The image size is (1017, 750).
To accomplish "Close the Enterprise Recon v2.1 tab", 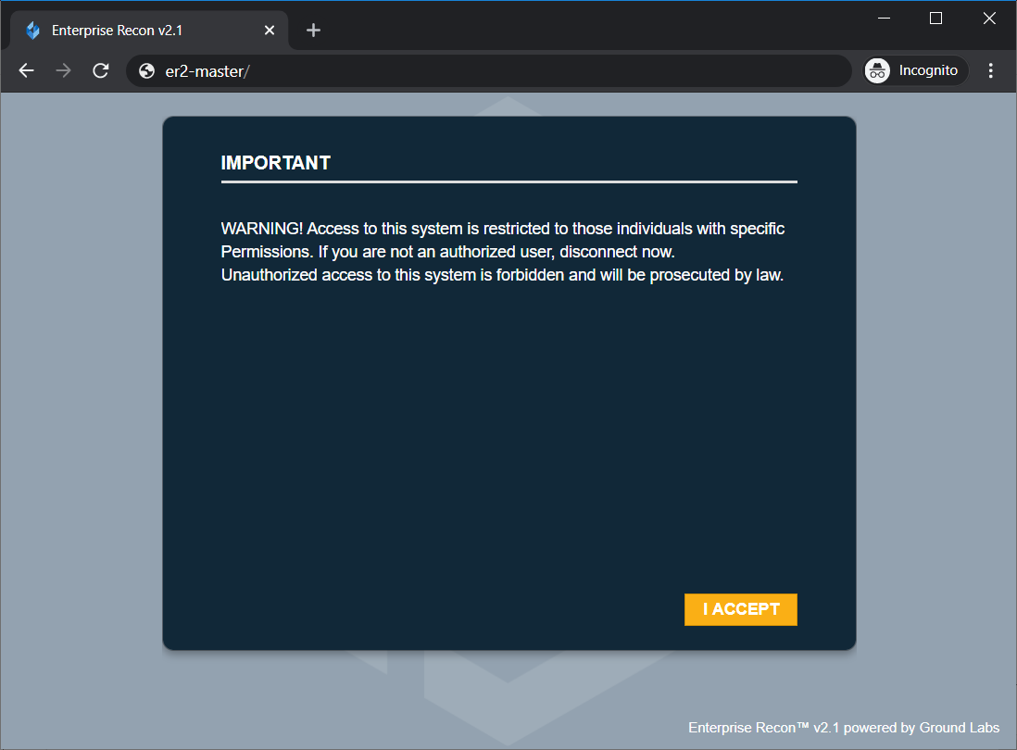I will click(269, 29).
